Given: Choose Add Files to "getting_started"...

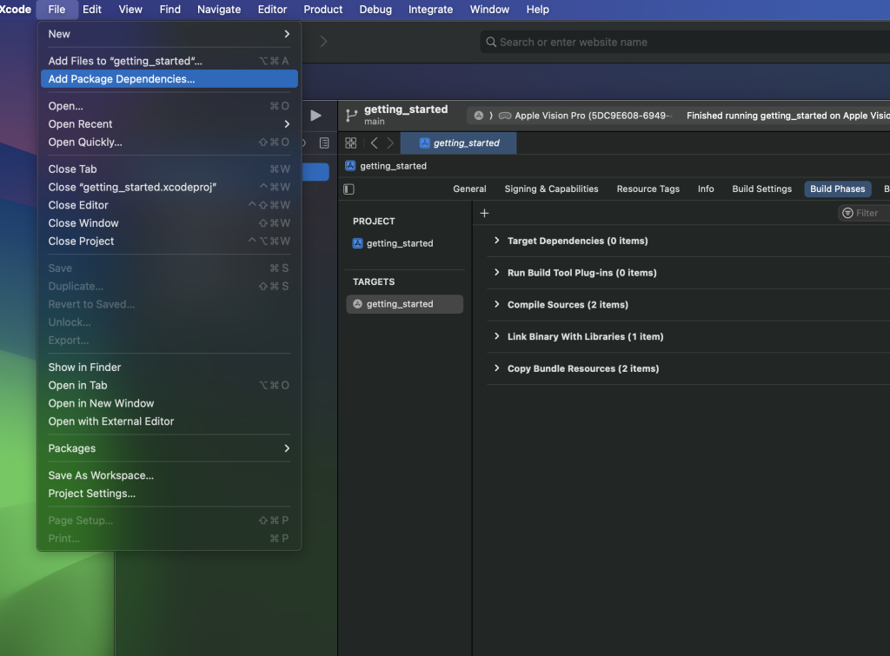Looking at the screenshot, I should (169, 61).
